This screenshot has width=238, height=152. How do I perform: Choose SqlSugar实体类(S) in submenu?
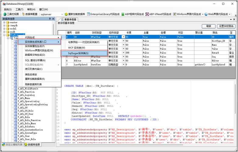78,53
